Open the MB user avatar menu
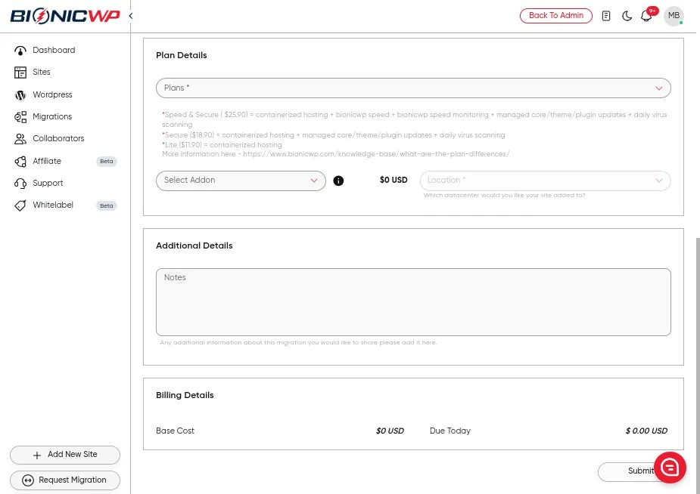 click(674, 16)
